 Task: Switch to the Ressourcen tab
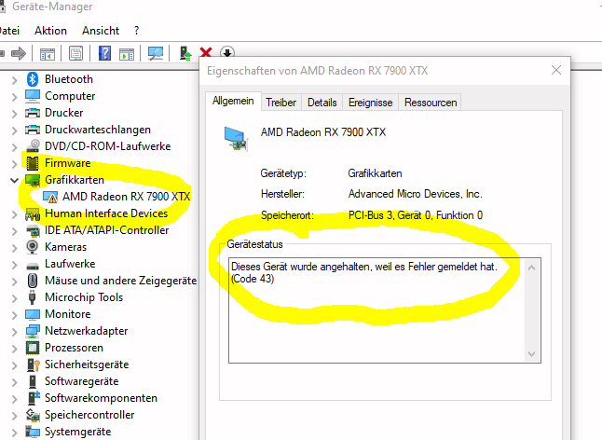(431, 103)
